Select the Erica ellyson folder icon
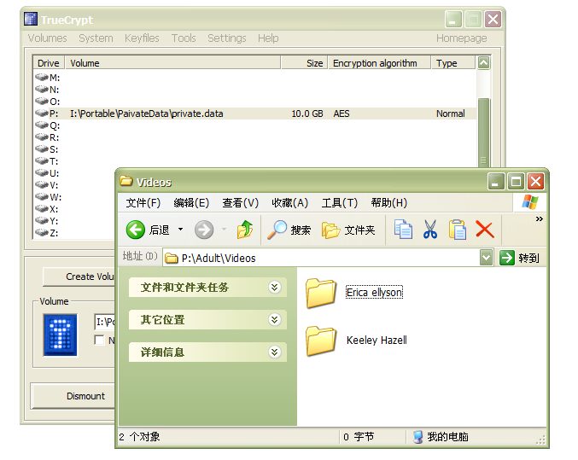Viewport: 578px width, 460px height. coord(321,293)
